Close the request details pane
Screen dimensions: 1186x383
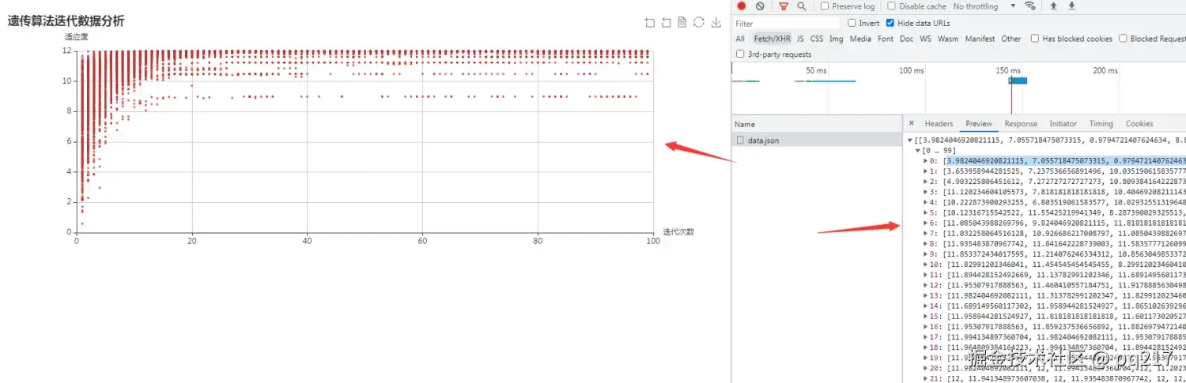click(x=911, y=123)
